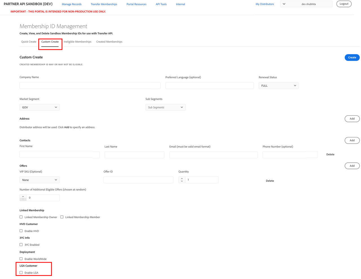
Task: Click the blue Create button
Action: coord(352,57)
